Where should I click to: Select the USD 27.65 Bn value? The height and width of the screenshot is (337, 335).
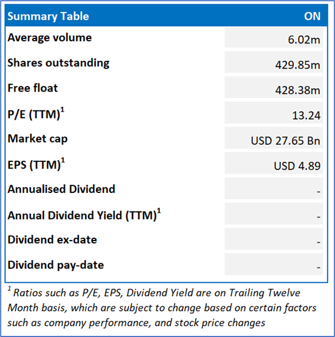point(286,141)
